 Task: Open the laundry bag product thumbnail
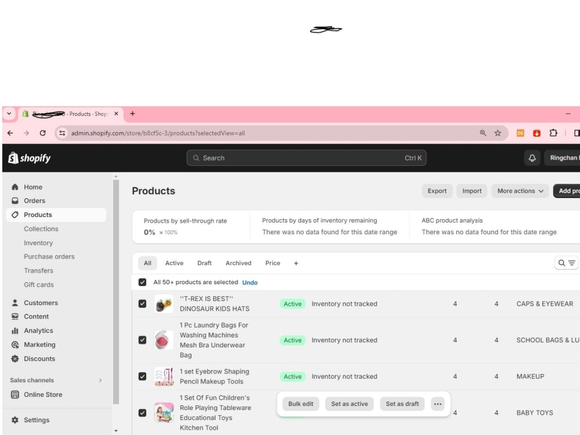164,340
